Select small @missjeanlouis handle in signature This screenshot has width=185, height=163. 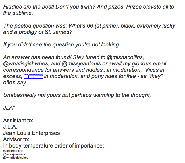14,154
